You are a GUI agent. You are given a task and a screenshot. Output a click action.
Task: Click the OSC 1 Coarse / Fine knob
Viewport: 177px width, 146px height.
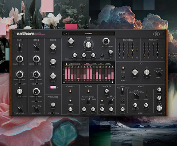click(20, 59)
